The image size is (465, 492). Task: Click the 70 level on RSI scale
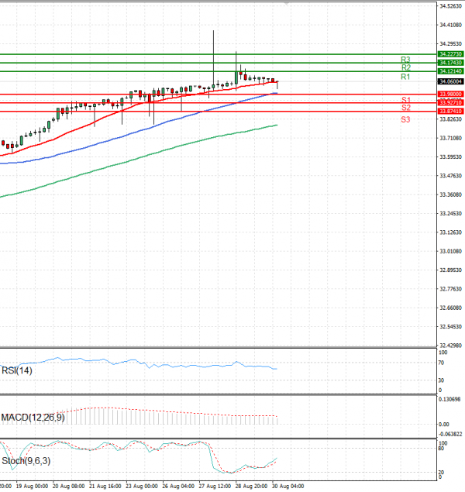tap(441, 363)
